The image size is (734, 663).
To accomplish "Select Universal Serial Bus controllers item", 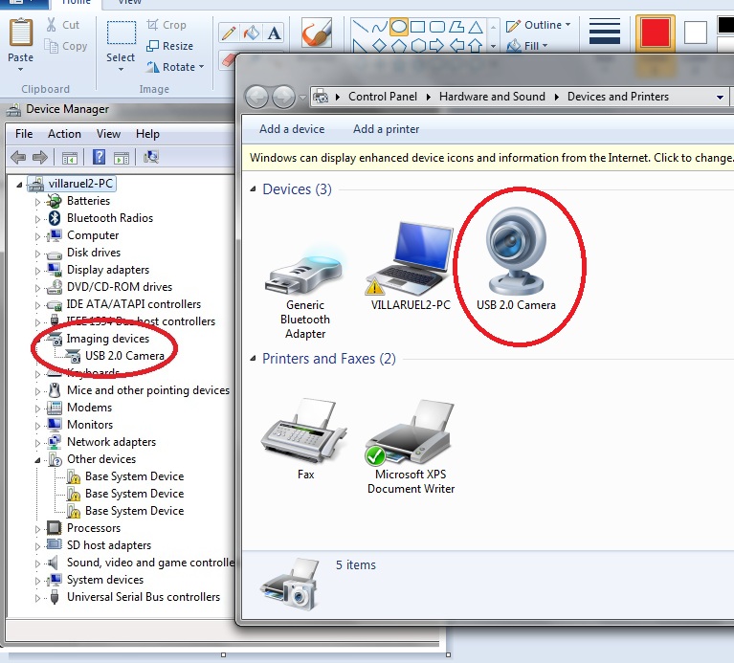I will (x=144, y=597).
